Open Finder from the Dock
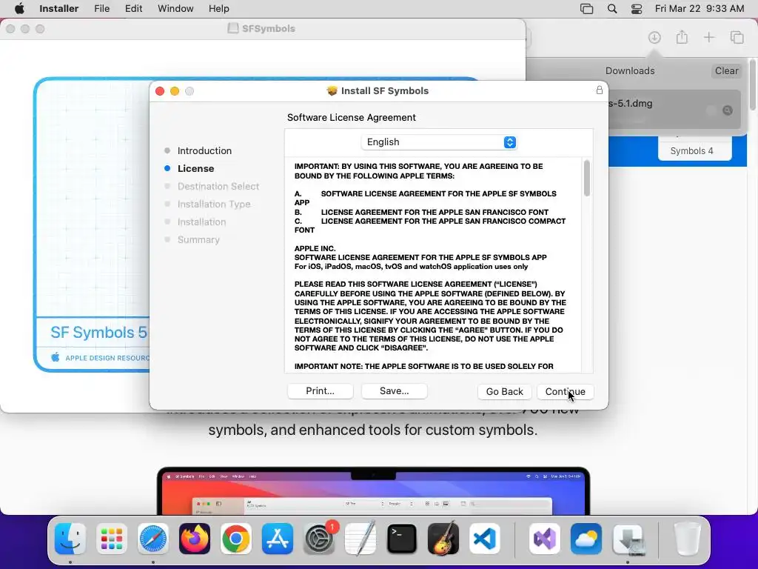 click(70, 539)
